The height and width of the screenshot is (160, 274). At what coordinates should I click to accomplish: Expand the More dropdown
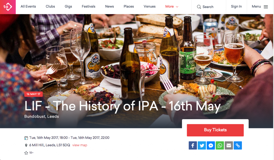172,6
